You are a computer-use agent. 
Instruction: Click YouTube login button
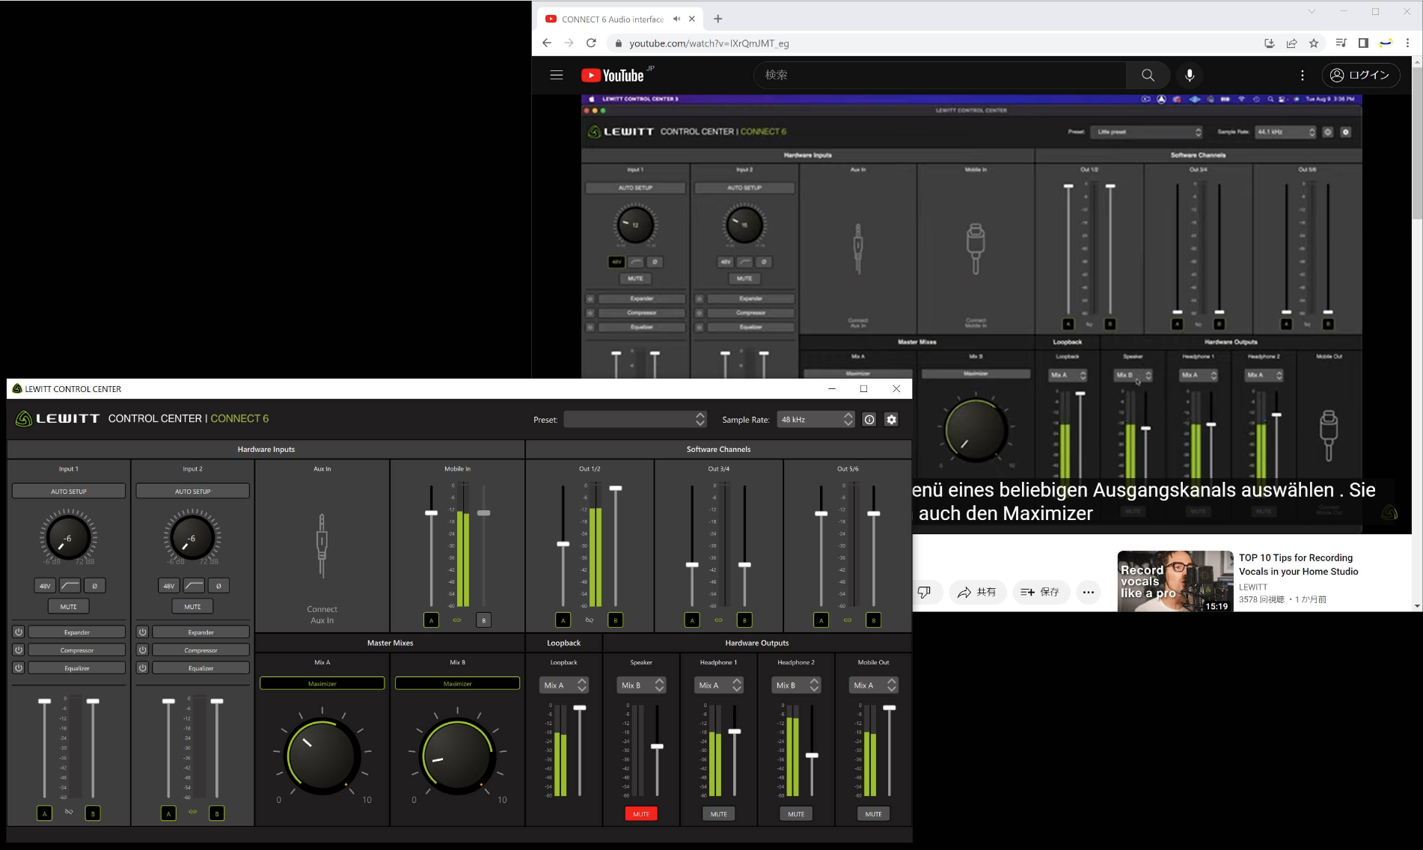1362,75
